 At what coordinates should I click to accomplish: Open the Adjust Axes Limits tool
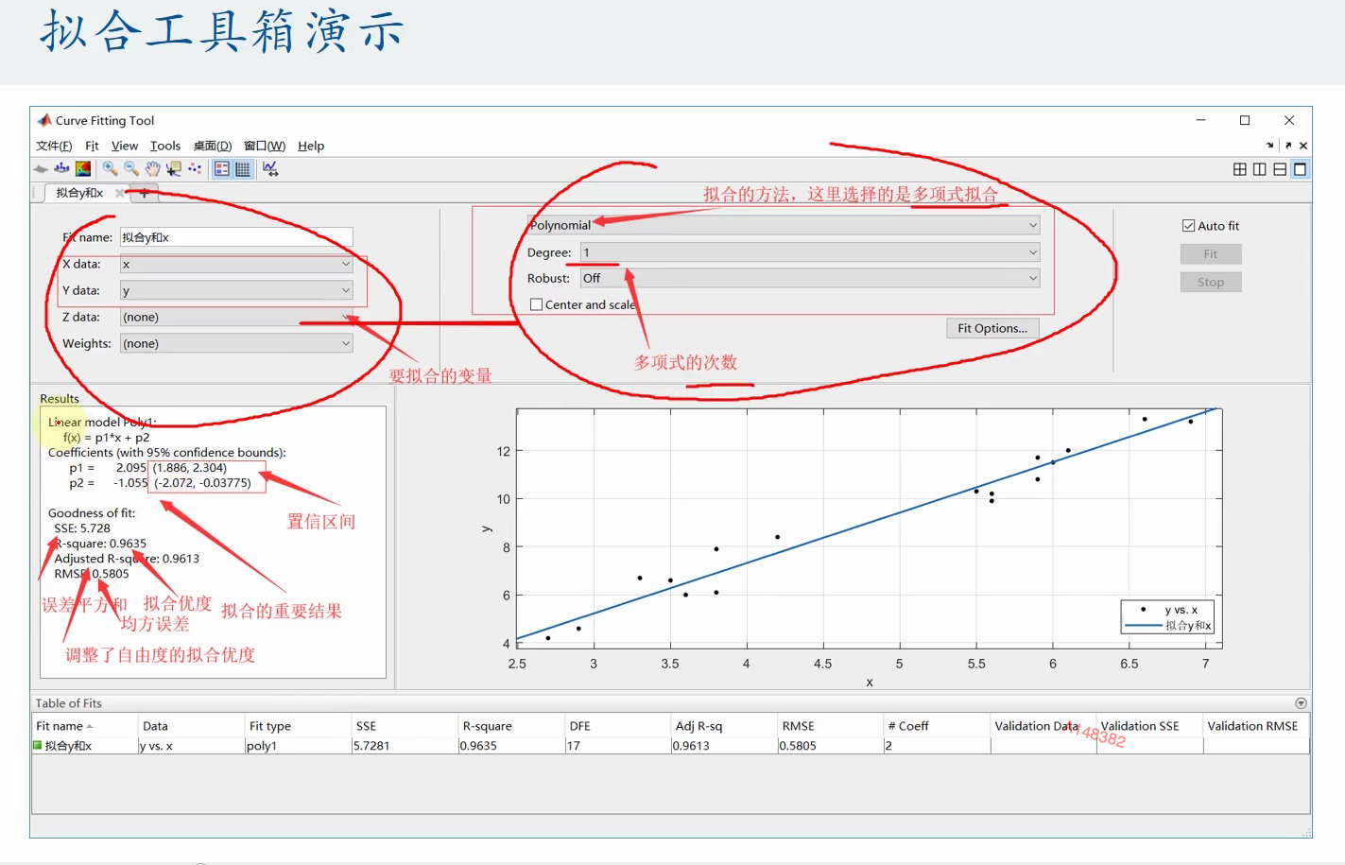[270, 168]
